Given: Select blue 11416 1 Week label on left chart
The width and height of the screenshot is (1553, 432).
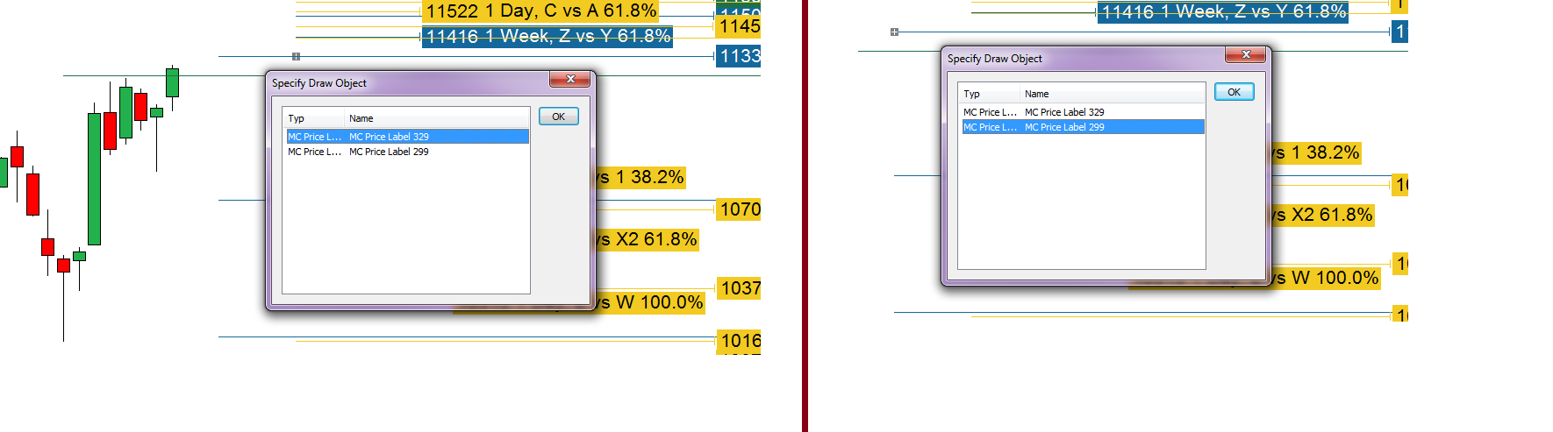Looking at the screenshot, I should tap(547, 37).
